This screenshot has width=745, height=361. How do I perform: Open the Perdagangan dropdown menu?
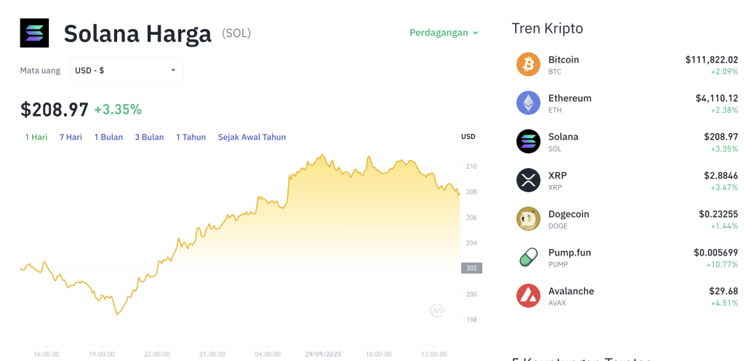[444, 33]
